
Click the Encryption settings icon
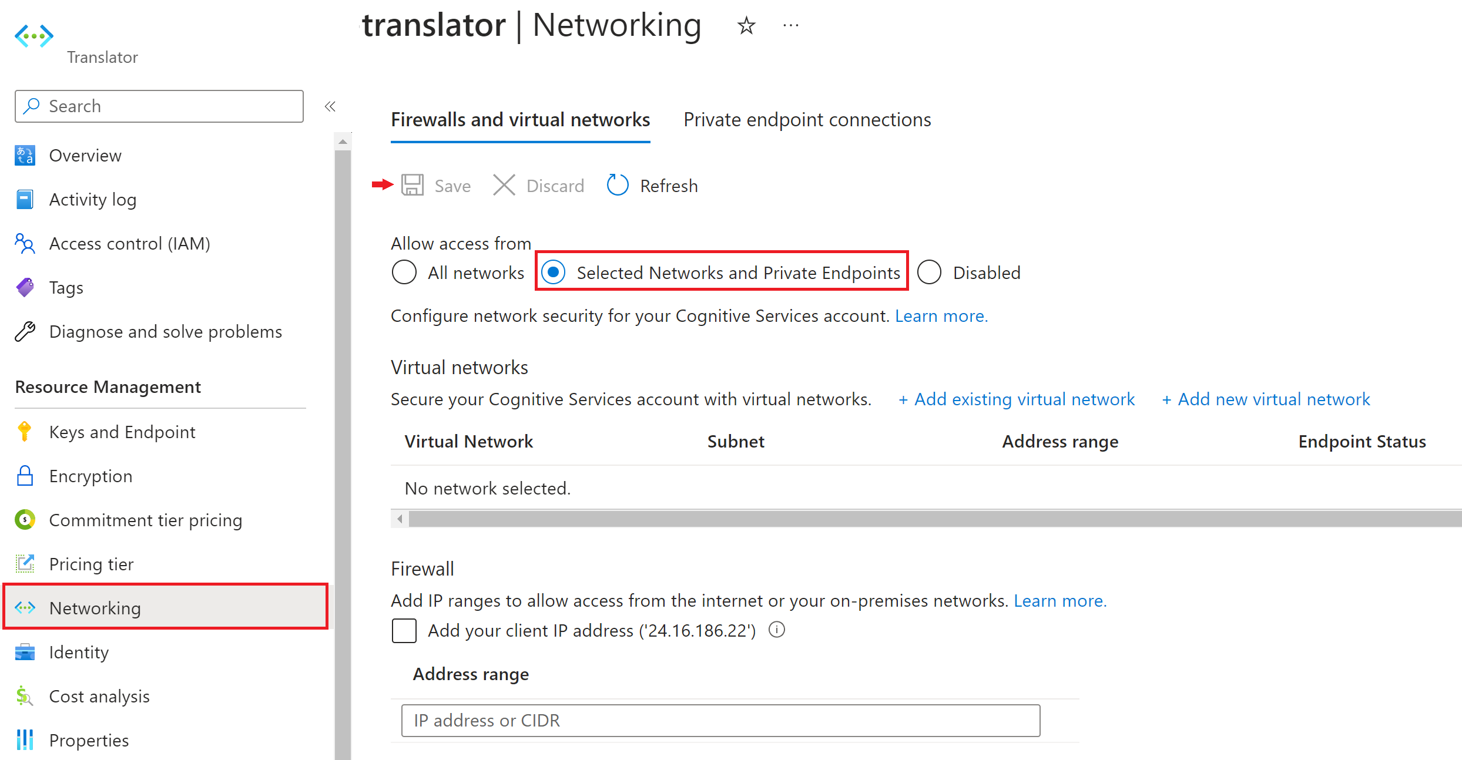(25, 477)
